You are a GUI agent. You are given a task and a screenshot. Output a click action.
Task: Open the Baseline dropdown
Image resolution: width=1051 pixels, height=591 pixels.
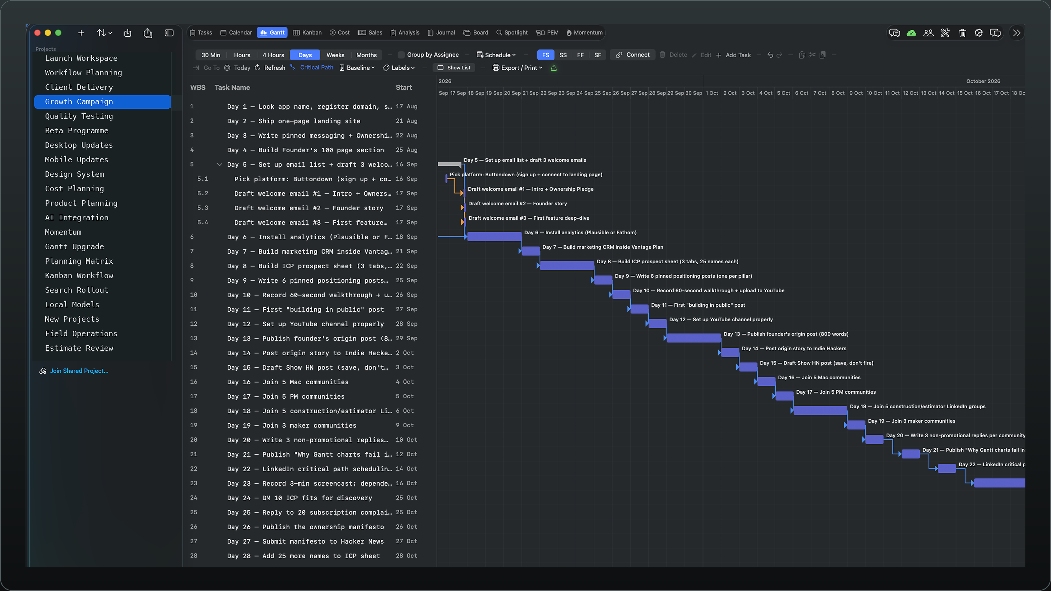[x=357, y=68]
